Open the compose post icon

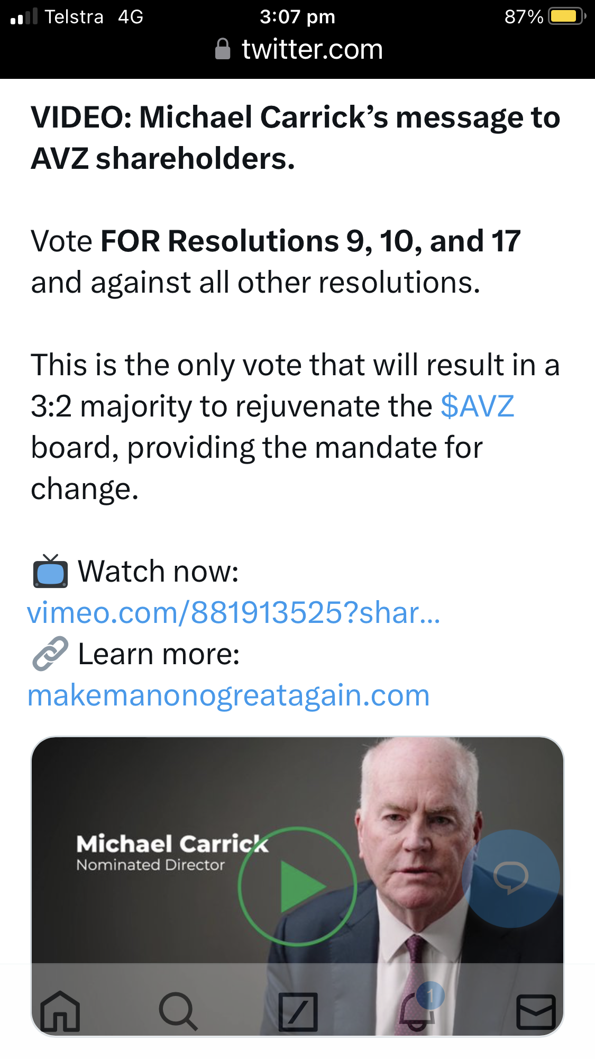click(x=298, y=1012)
